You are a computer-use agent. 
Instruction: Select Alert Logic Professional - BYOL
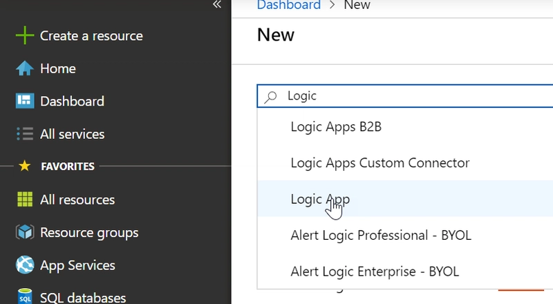pos(380,235)
